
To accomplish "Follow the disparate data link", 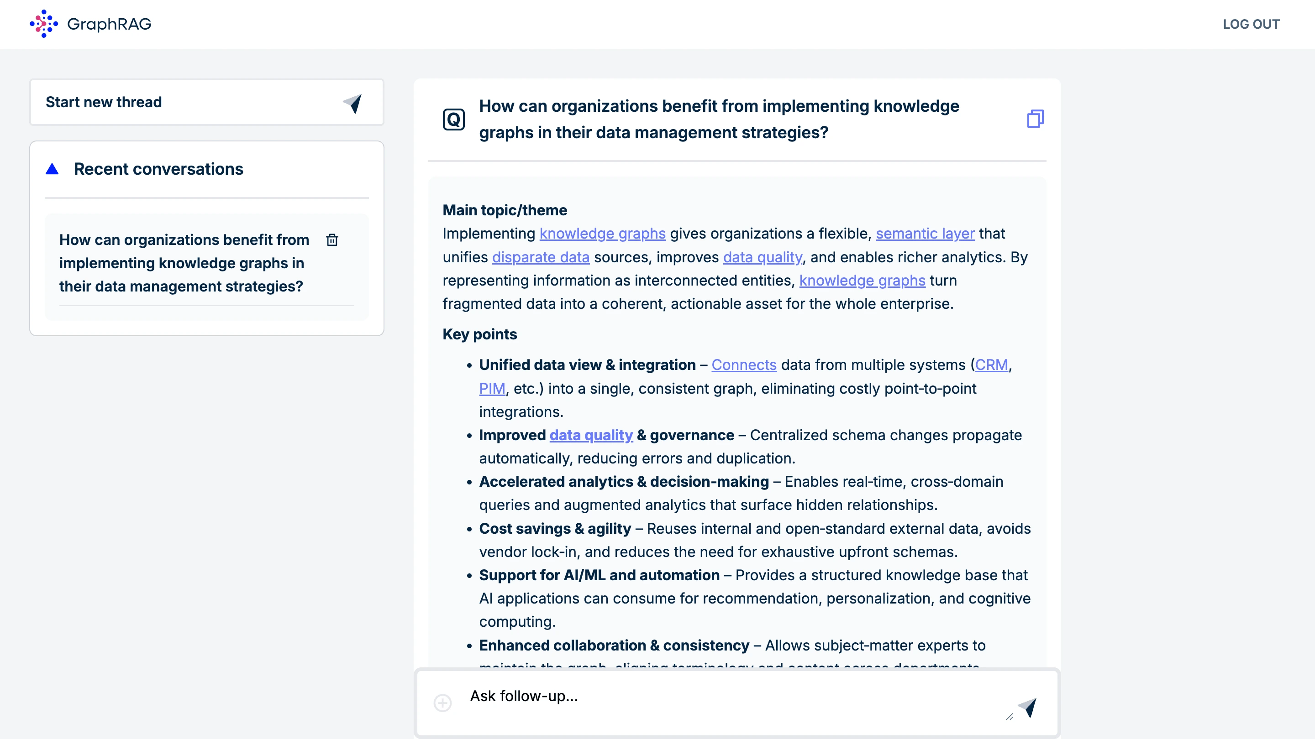I will click(x=541, y=258).
